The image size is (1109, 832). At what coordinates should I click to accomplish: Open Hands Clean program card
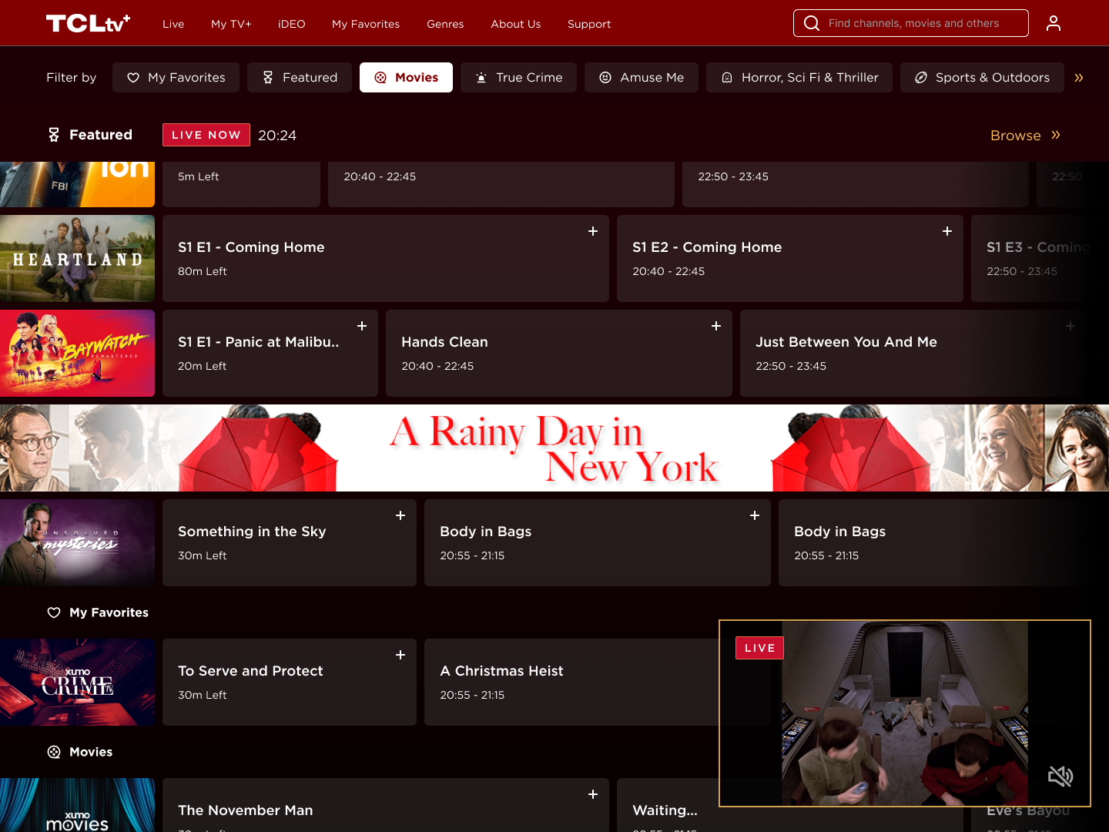559,353
